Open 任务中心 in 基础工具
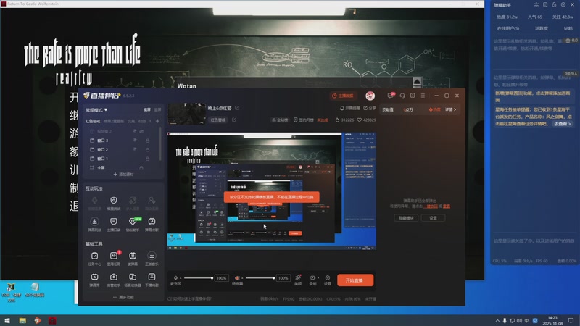 [x=95, y=259]
